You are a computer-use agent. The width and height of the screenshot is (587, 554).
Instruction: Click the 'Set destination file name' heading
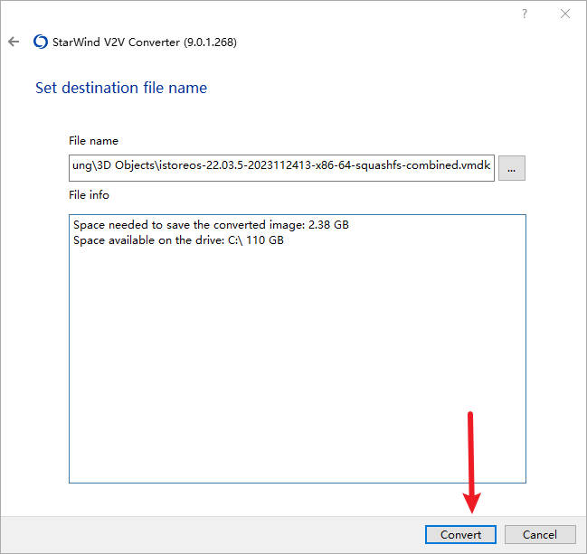click(x=121, y=89)
